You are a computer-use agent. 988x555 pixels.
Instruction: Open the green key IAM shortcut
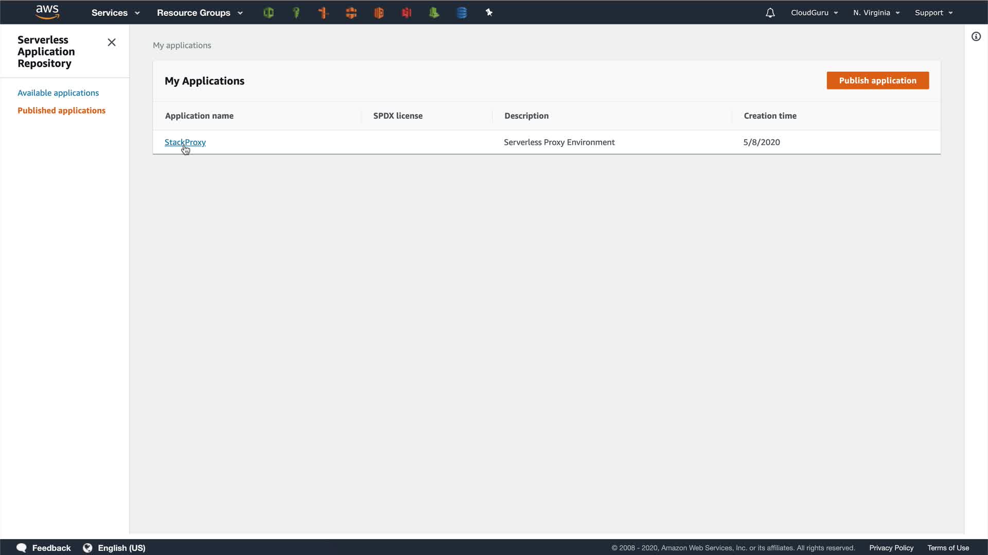[296, 13]
